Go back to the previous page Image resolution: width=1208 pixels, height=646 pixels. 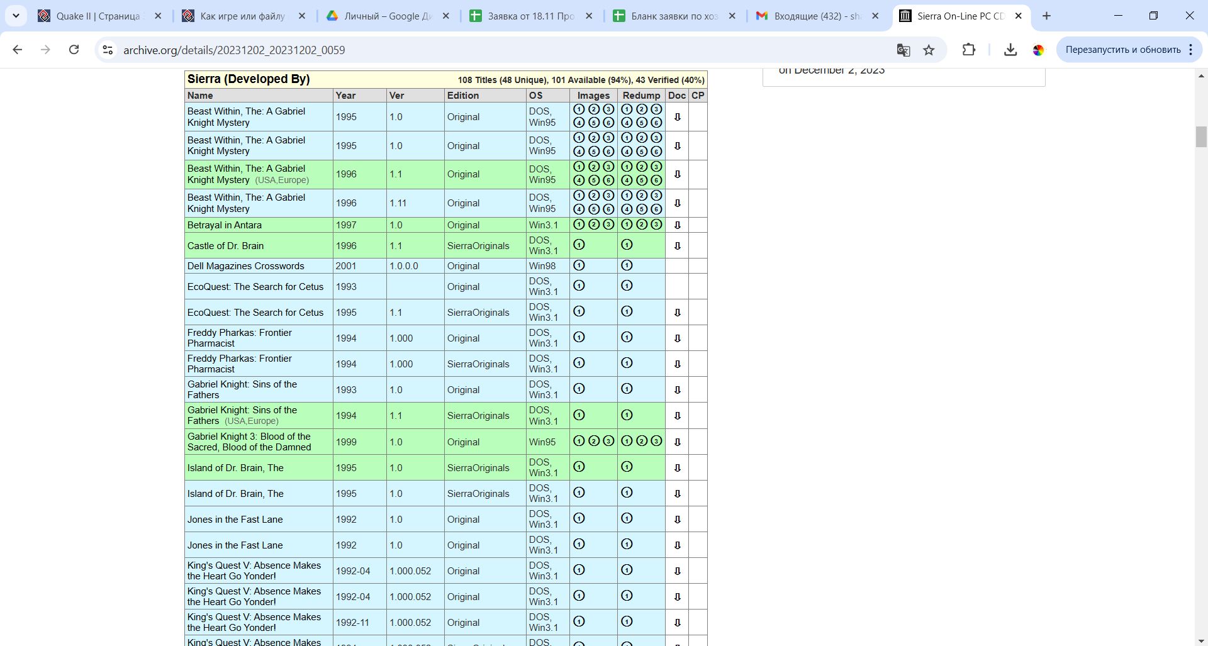(17, 50)
